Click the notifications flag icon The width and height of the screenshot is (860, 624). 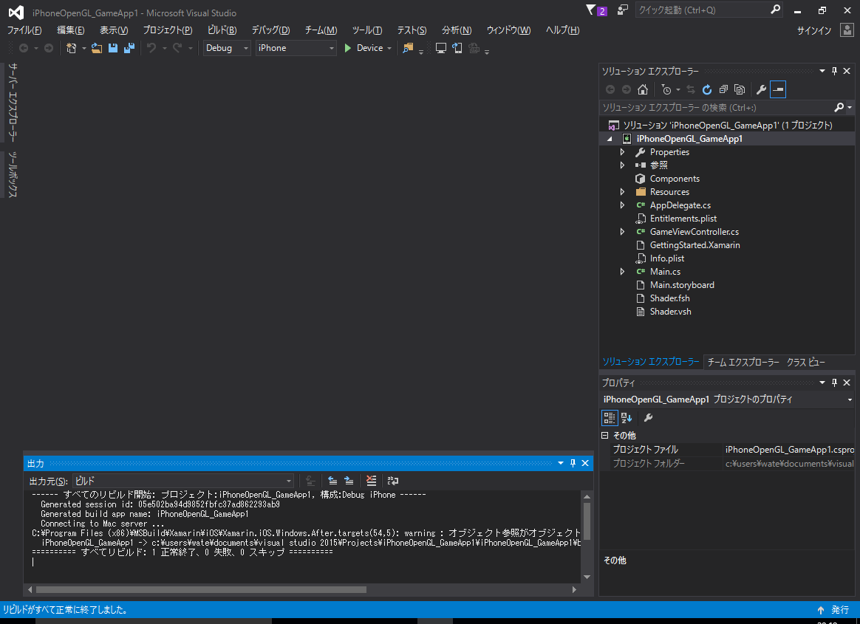point(591,10)
